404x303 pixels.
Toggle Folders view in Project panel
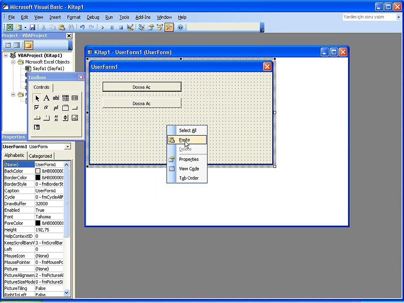(x=28, y=45)
